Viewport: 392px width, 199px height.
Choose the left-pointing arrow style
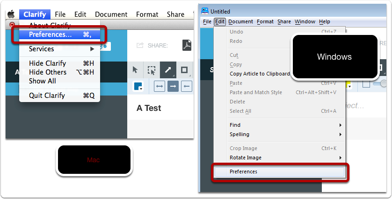(x=187, y=86)
